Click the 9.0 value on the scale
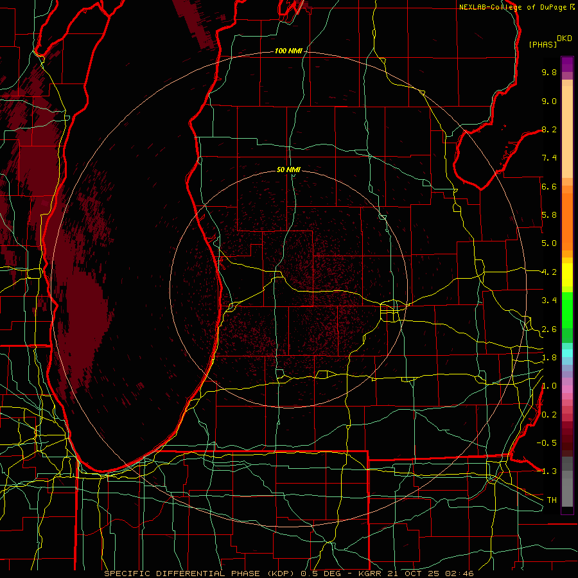Image resolution: width=578 pixels, height=578 pixels. click(549, 101)
